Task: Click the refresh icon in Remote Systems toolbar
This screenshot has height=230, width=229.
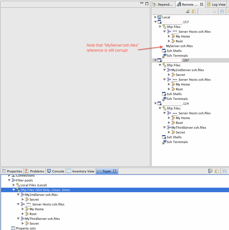Action: [194, 12]
